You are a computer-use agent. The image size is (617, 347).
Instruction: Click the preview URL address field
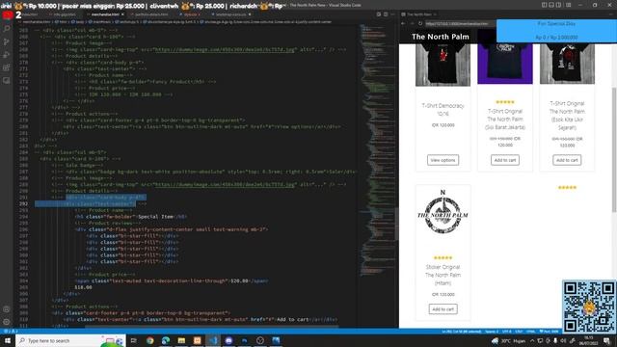point(460,23)
